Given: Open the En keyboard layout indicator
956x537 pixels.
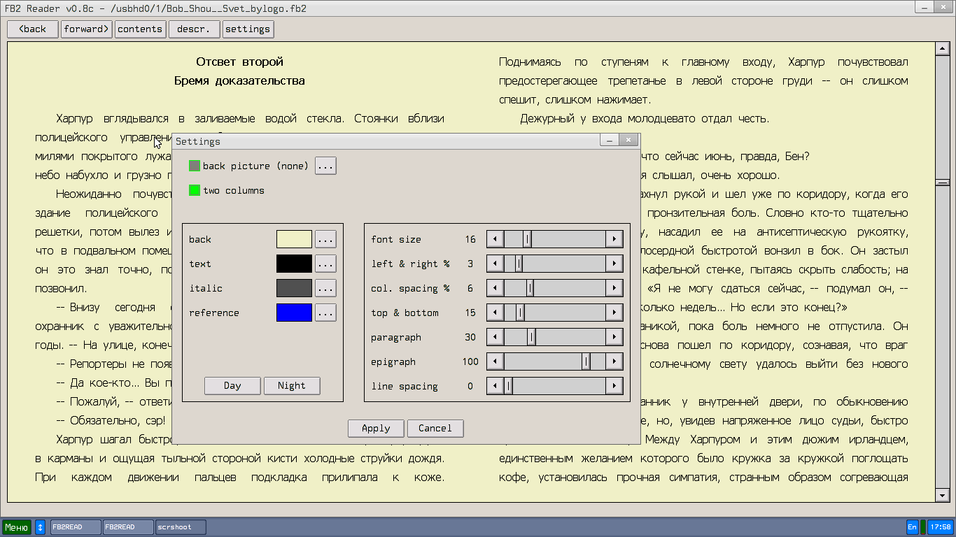Looking at the screenshot, I should [912, 527].
